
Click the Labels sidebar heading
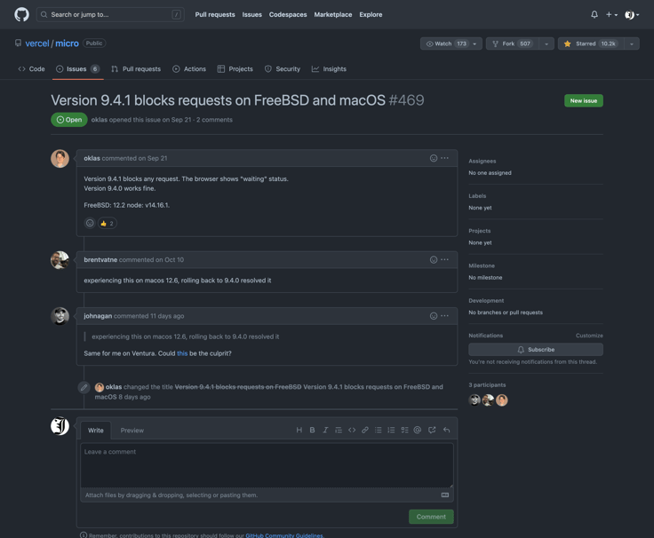pos(477,196)
